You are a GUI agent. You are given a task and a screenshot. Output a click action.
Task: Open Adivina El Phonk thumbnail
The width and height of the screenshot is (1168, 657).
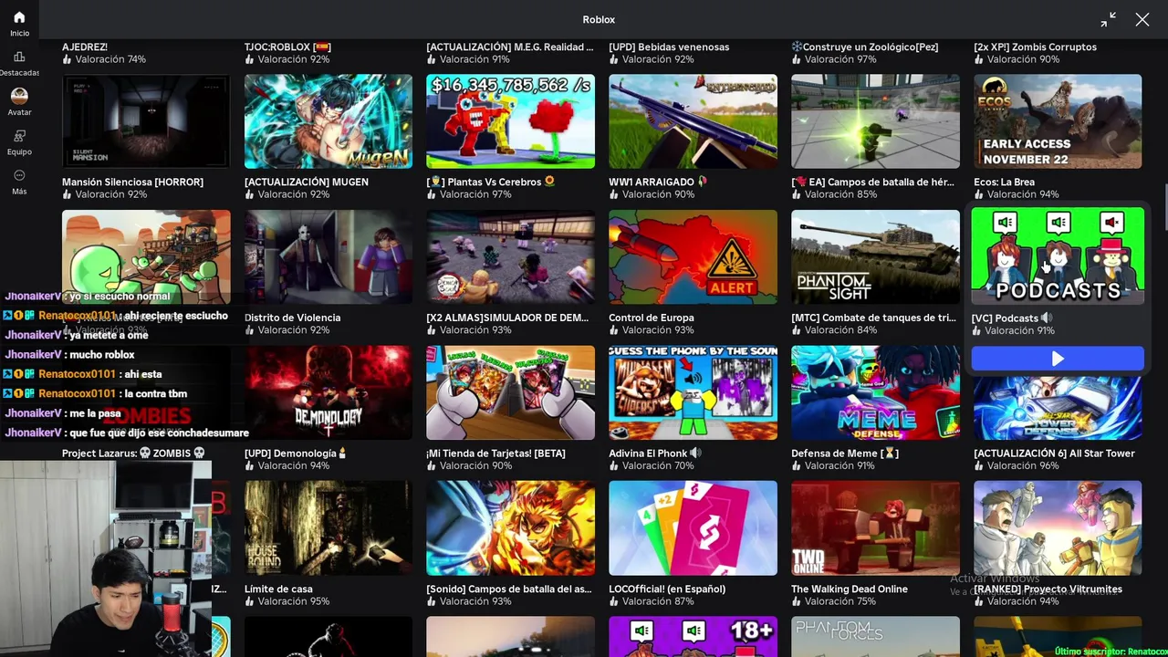pos(693,392)
